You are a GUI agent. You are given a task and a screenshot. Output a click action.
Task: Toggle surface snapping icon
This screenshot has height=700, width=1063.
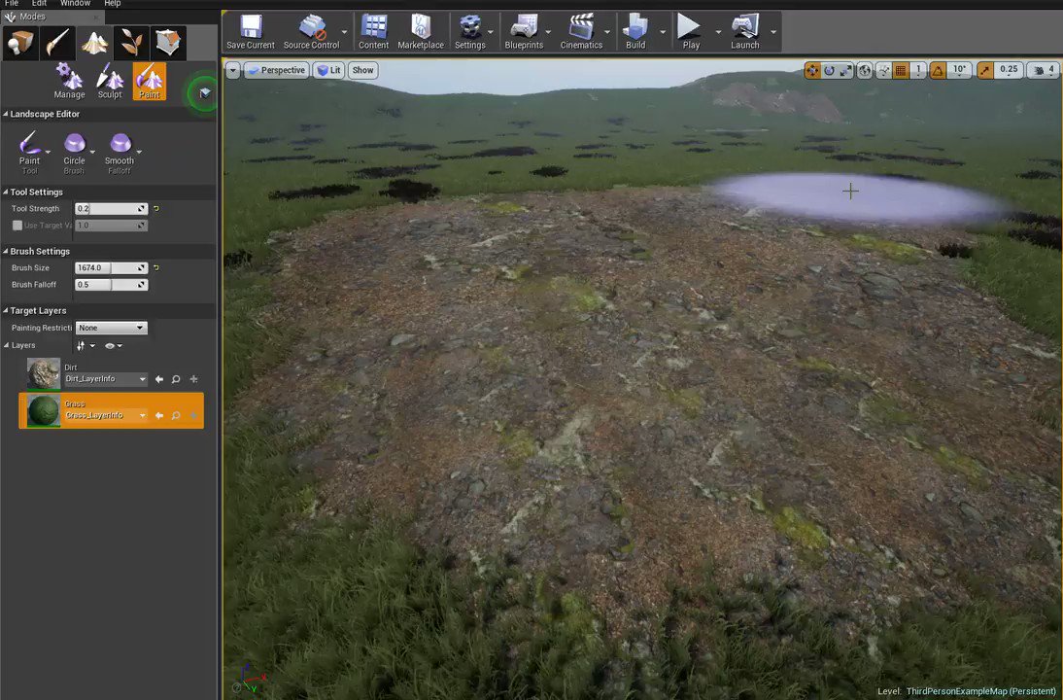[x=883, y=70]
